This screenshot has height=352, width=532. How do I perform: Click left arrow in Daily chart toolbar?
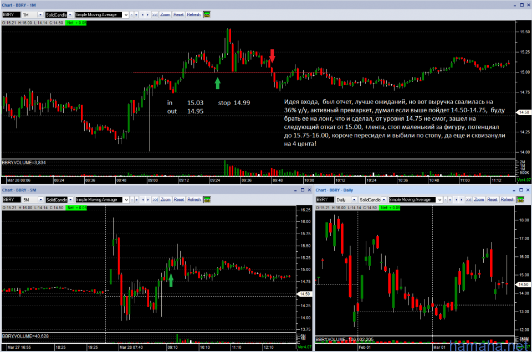(456, 200)
